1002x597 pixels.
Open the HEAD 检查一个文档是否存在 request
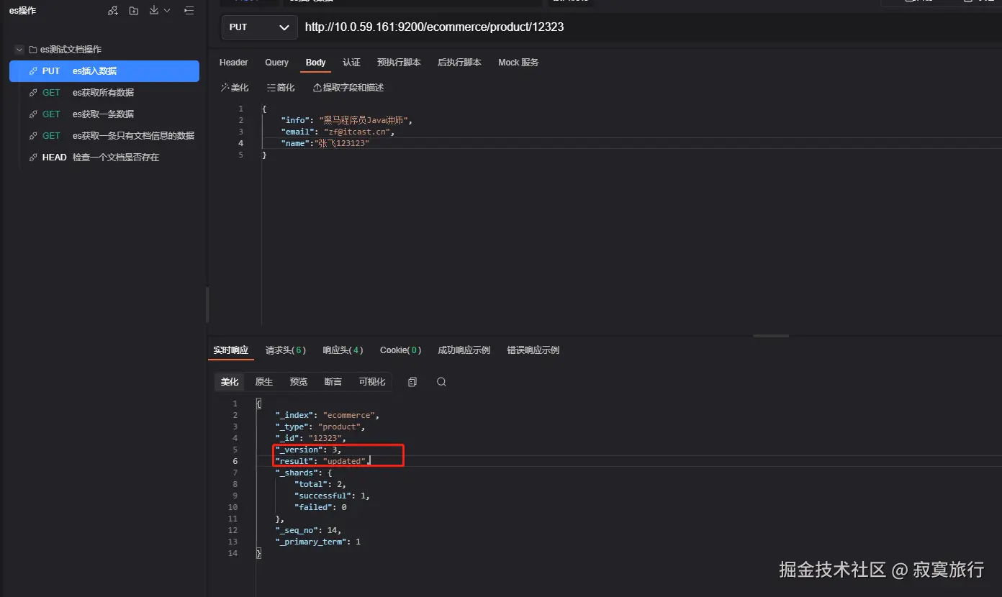tap(104, 158)
